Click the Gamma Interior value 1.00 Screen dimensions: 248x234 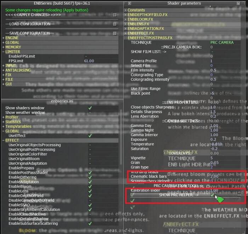tap(214, 135)
